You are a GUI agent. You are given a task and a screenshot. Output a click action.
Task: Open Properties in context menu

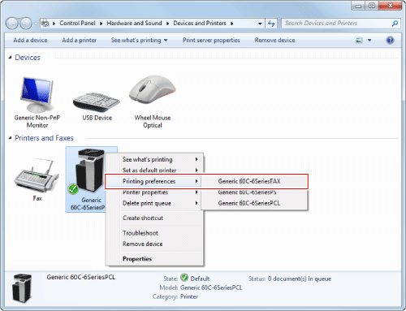[x=154, y=259]
